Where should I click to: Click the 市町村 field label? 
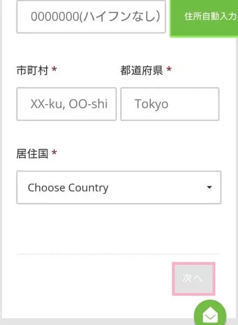tap(32, 71)
